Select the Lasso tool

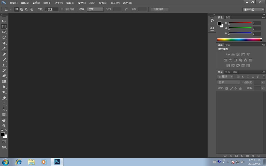pyautogui.click(x=4, y=32)
